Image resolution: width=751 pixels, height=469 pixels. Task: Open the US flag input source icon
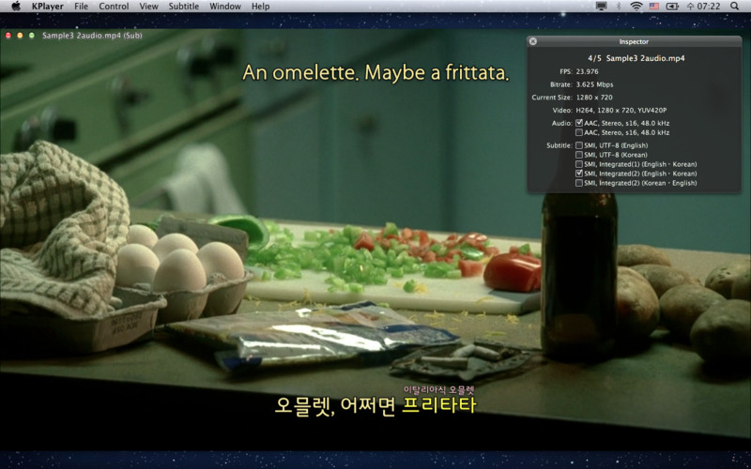pos(653,7)
